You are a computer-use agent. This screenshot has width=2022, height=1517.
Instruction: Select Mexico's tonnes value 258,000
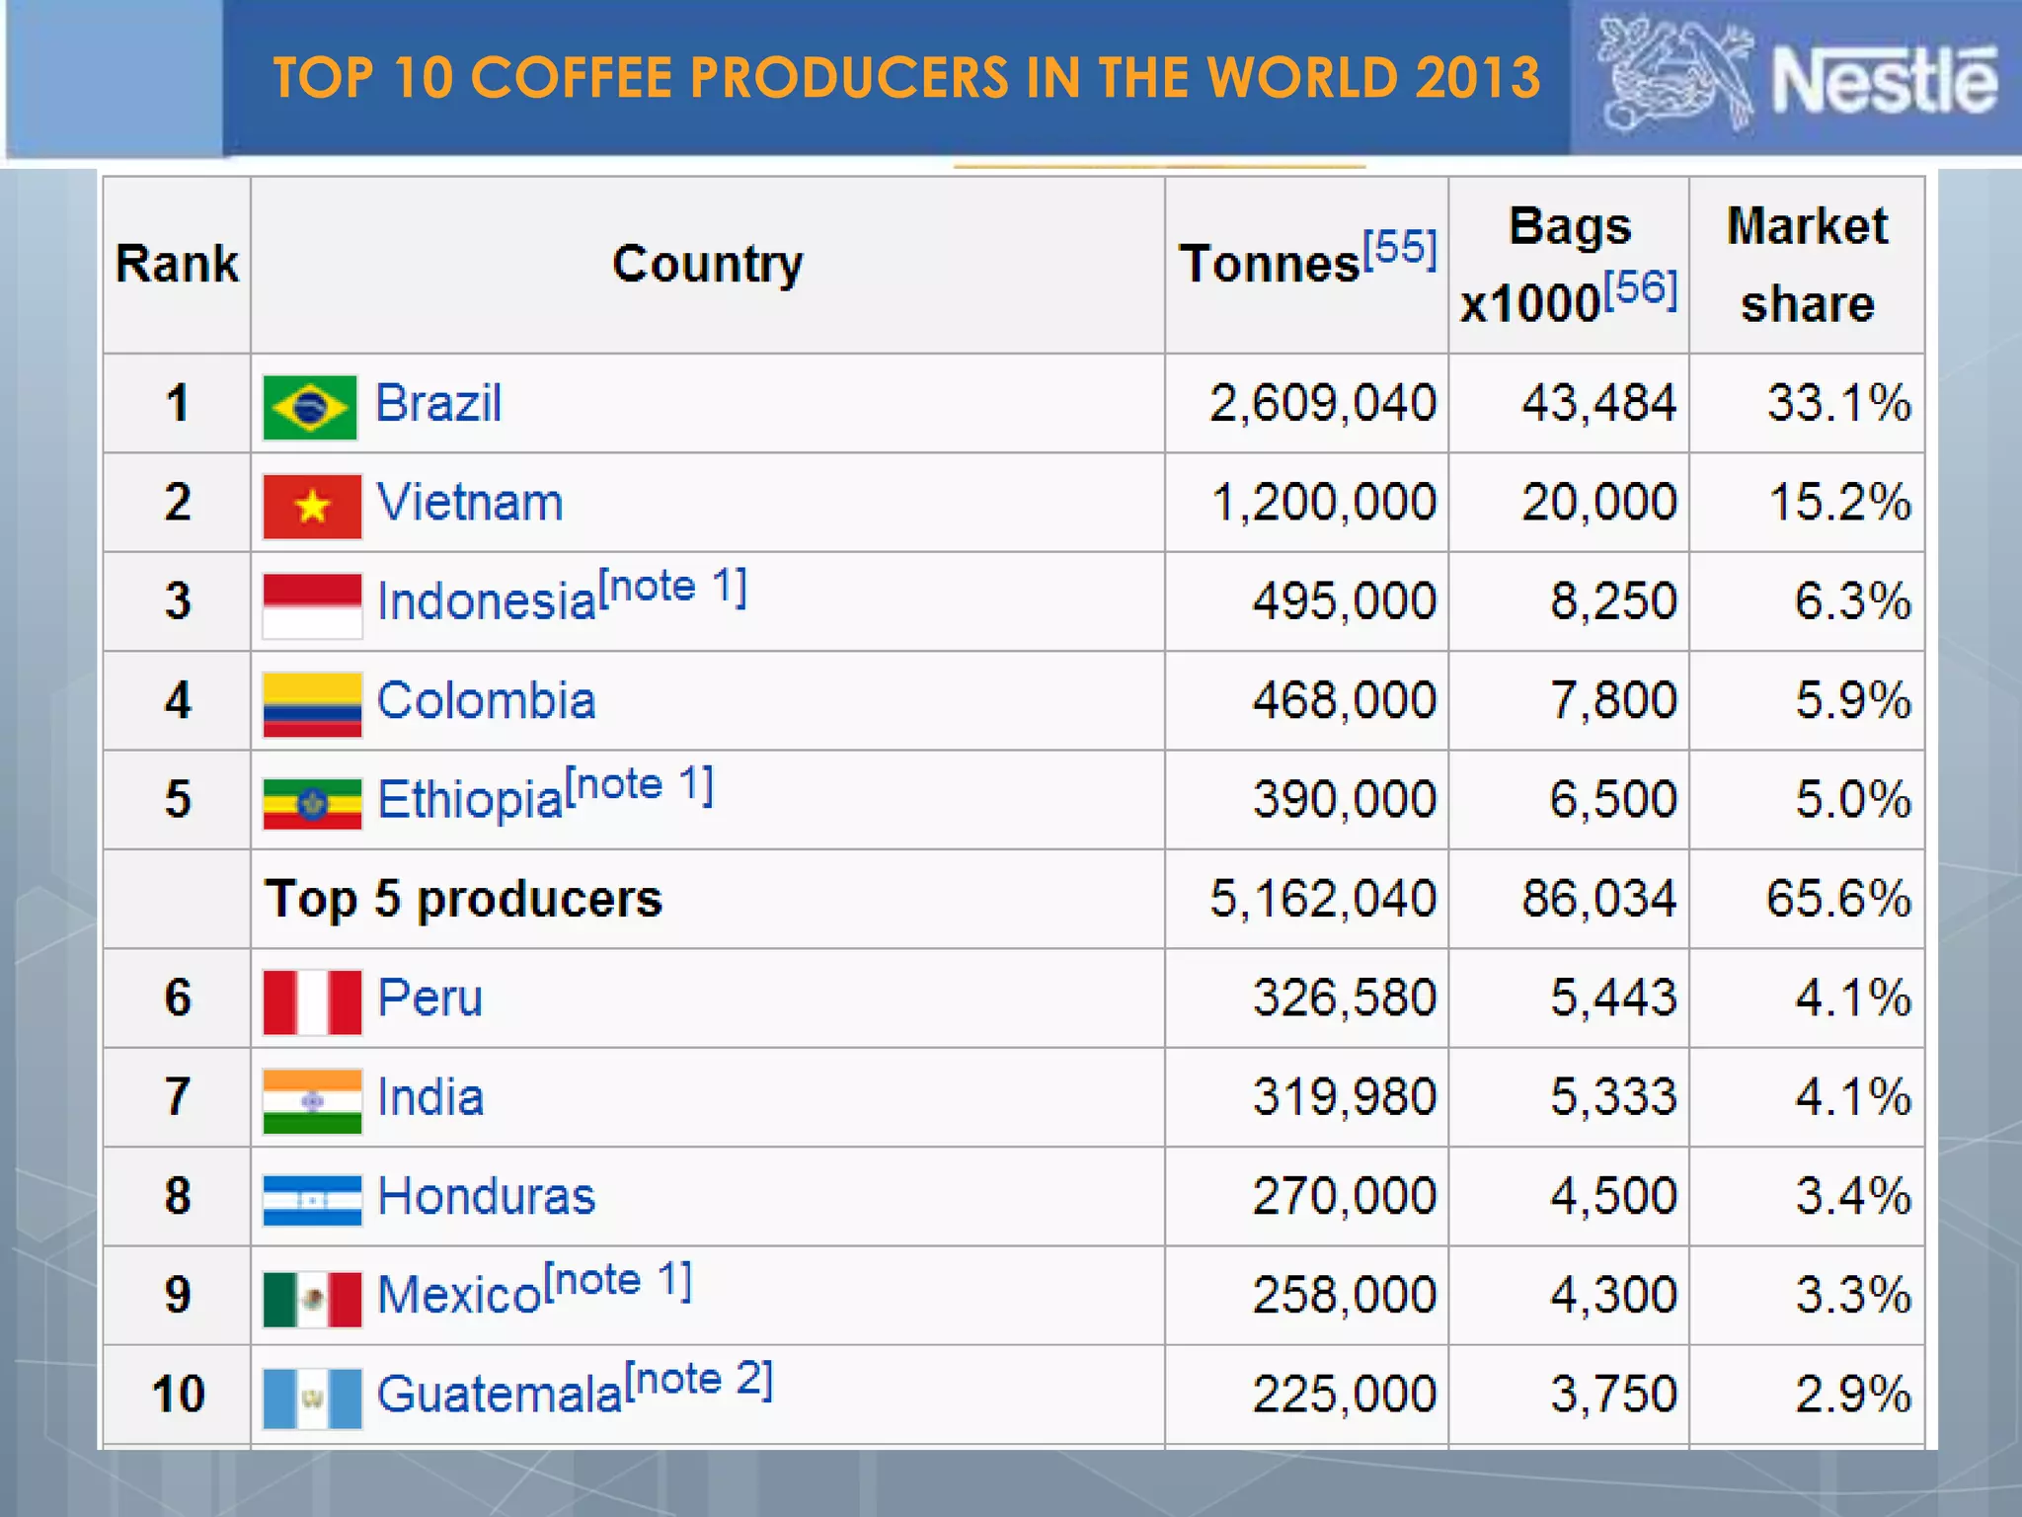pos(1345,1295)
